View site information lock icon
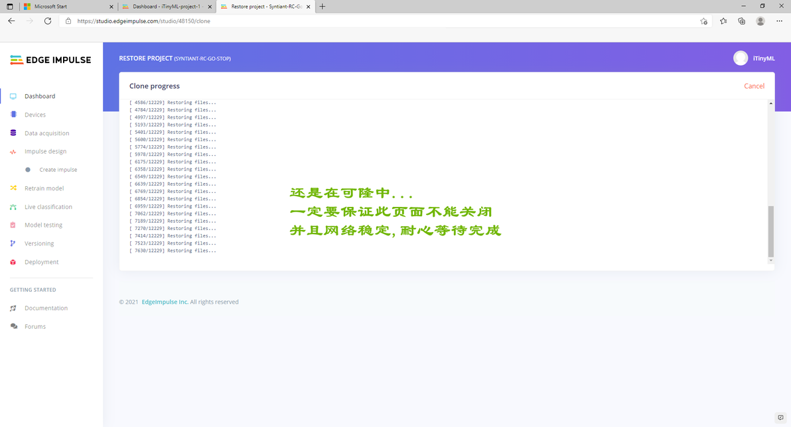The height and width of the screenshot is (427, 791). tap(68, 21)
